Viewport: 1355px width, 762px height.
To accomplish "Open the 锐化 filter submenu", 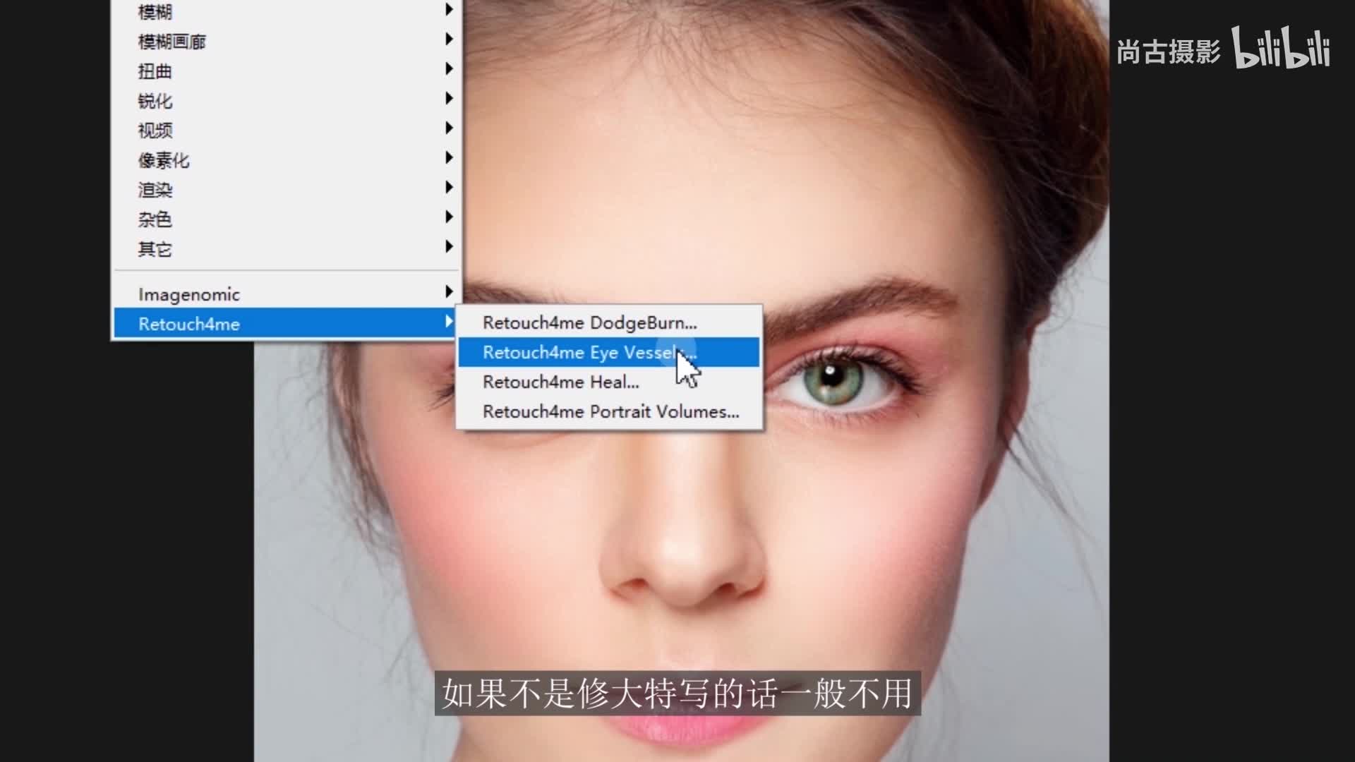I will [155, 101].
